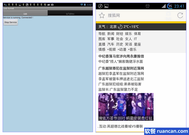Viewport: 189px width, 135px height.
Task: Tap the image notification icon beside the circled plus
Action: pyautogui.click(x=106, y=6)
